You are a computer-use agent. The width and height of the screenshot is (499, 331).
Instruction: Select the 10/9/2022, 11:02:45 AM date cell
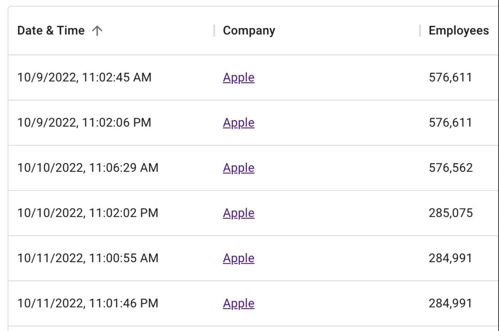84,77
